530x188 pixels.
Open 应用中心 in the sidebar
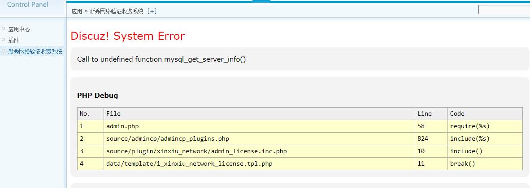[x=19, y=29]
